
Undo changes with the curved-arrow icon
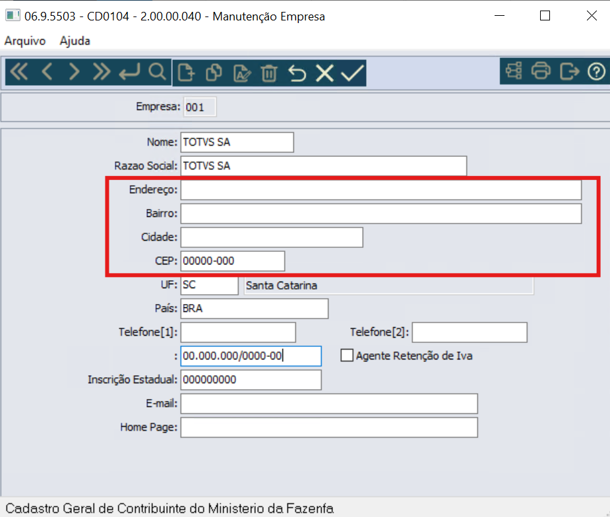[297, 73]
